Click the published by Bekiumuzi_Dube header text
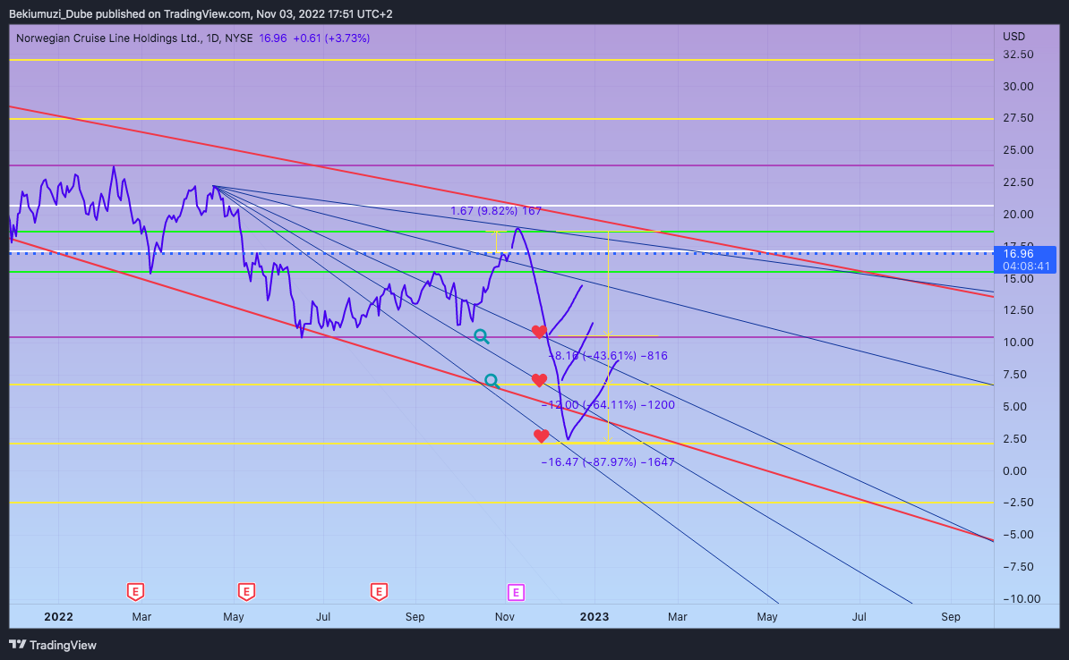This screenshot has height=660, width=1069. [x=201, y=13]
